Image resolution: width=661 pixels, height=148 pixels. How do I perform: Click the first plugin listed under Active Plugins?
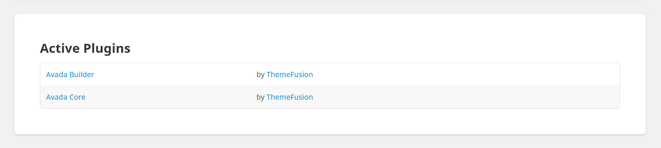pyautogui.click(x=70, y=74)
